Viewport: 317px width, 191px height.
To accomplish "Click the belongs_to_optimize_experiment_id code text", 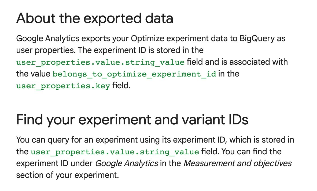I will coord(134,74).
